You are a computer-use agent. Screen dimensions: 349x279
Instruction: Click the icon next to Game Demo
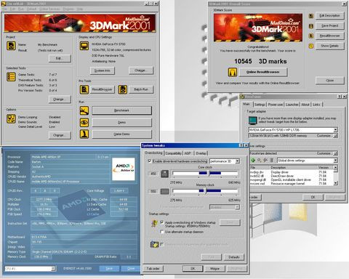coord(84,134)
